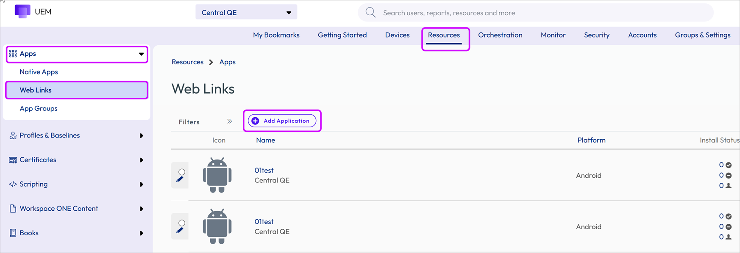740x253 pixels.
Task: Sort by the Name column header
Action: pyautogui.click(x=265, y=140)
